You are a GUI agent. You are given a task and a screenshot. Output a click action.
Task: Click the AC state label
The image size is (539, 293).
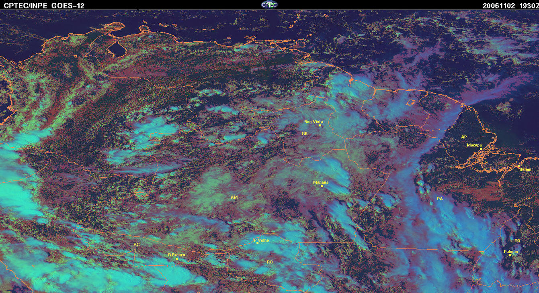pos(137,244)
